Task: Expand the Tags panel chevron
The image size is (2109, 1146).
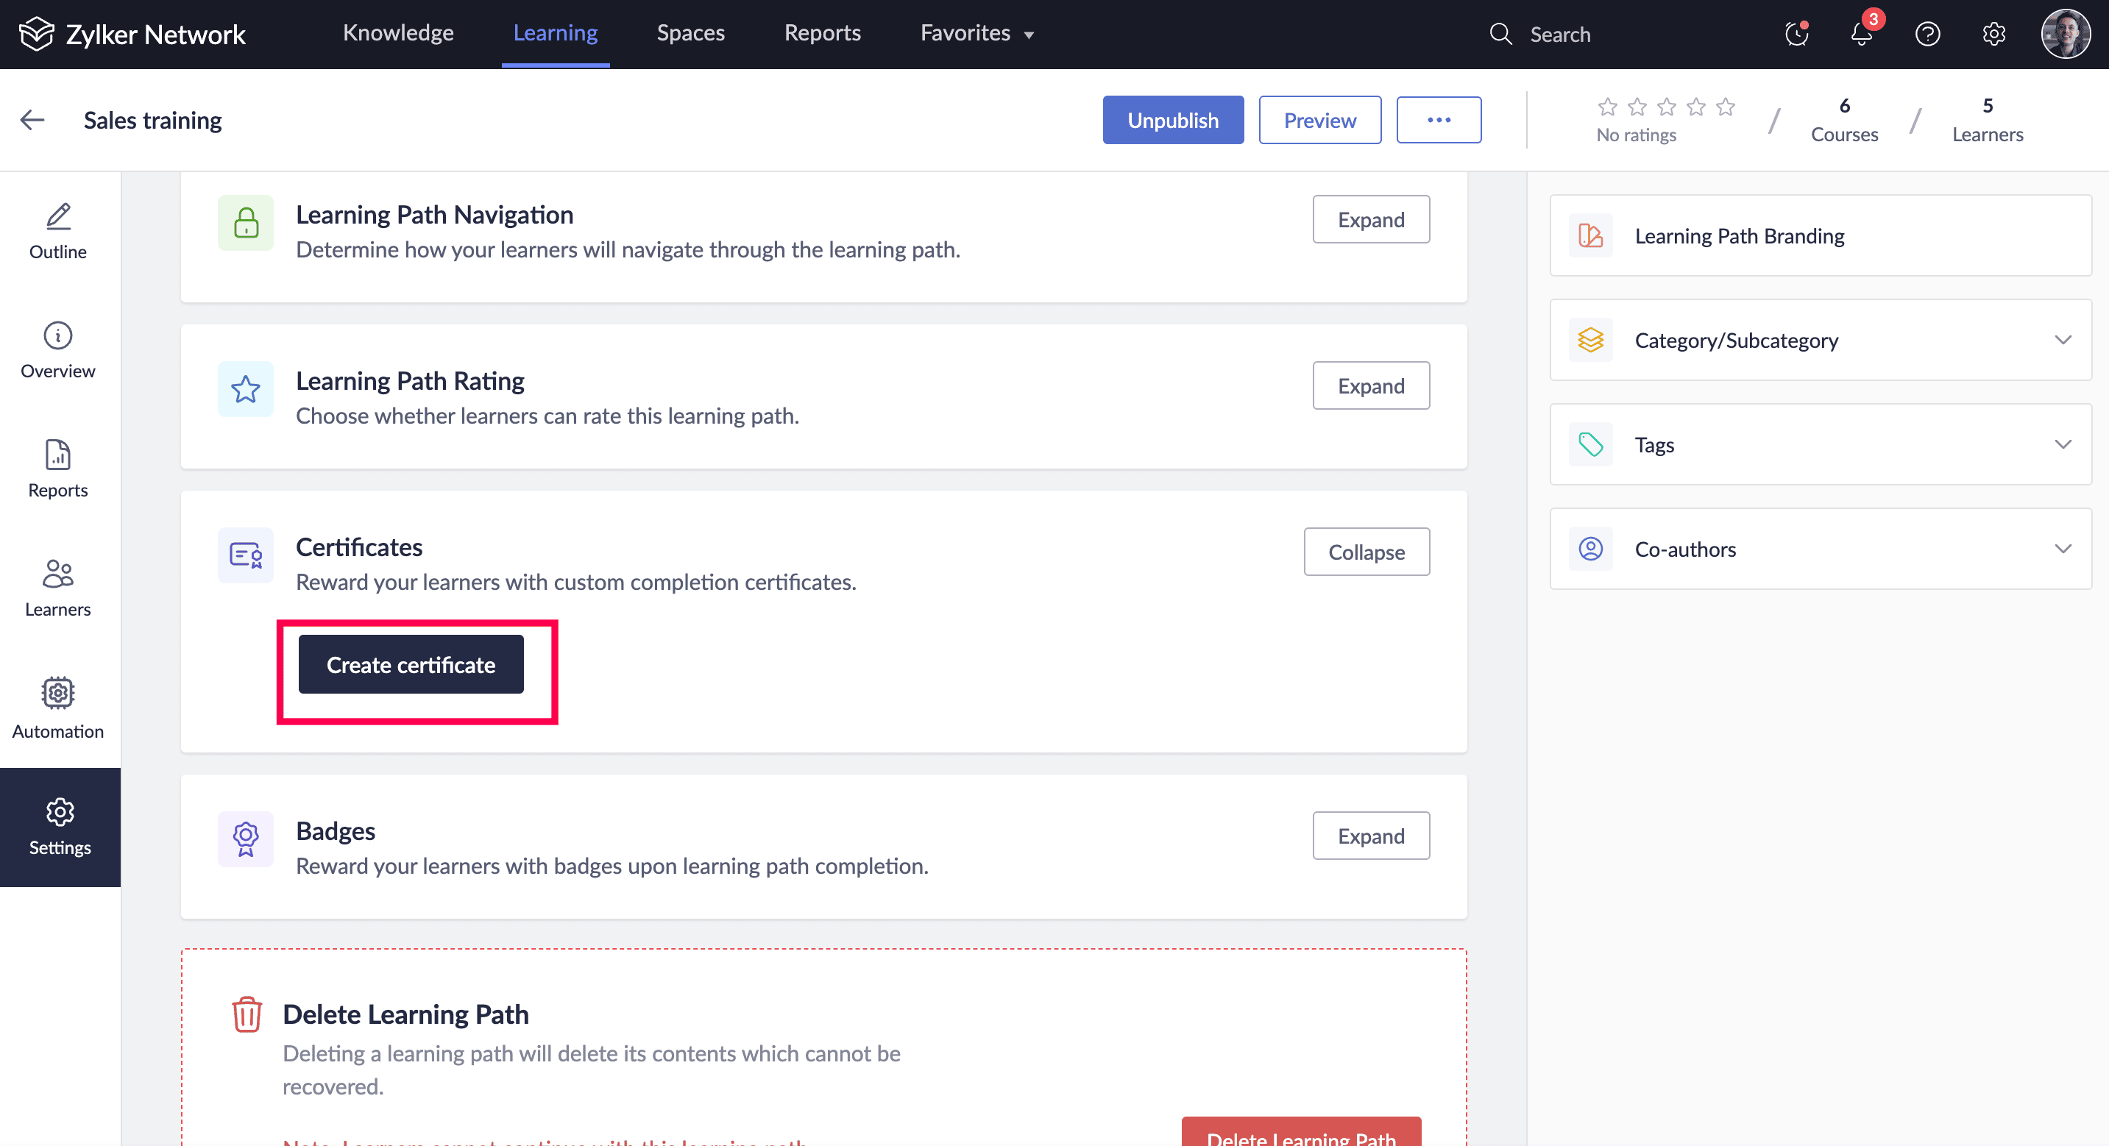Action: pyautogui.click(x=2063, y=444)
